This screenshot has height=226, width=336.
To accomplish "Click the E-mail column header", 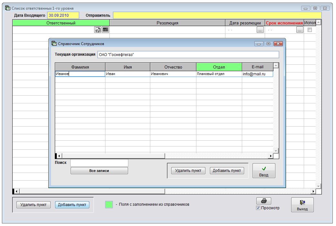I will click(257, 67).
